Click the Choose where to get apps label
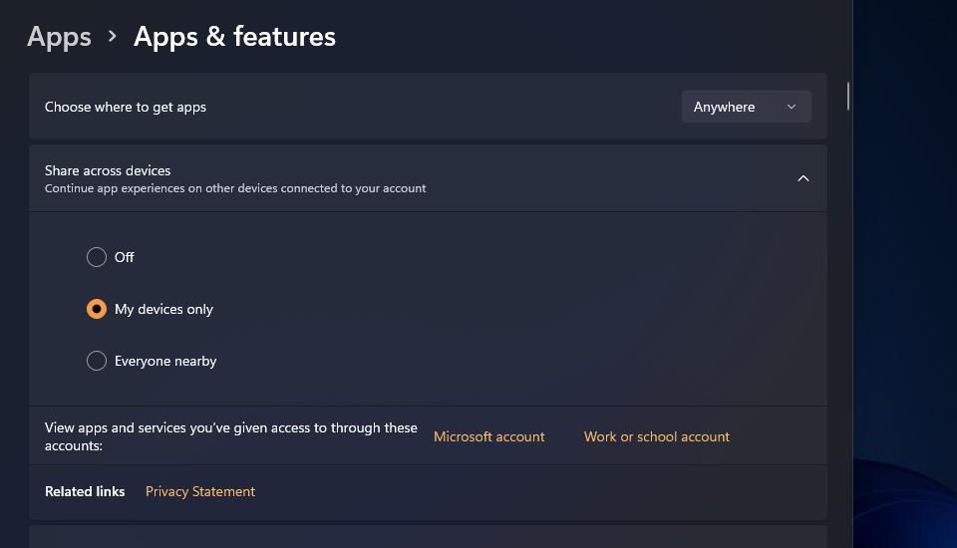Viewport: 957px width, 548px height. pyautogui.click(x=126, y=107)
